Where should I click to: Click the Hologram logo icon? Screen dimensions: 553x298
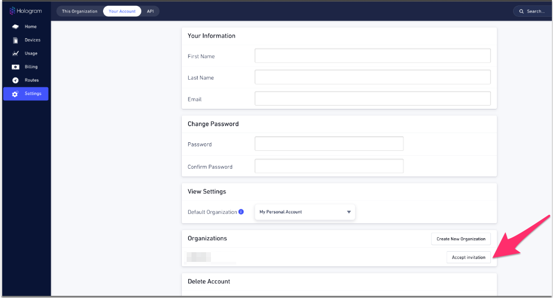(12, 11)
